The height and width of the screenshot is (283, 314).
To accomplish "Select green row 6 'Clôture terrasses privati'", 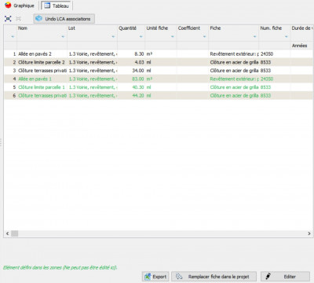I will 158,96.
